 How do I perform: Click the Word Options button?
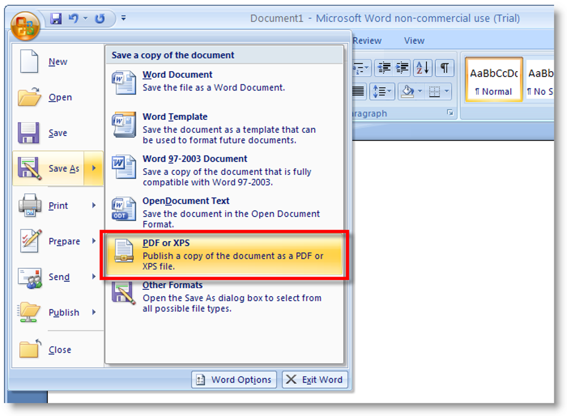[x=234, y=380]
